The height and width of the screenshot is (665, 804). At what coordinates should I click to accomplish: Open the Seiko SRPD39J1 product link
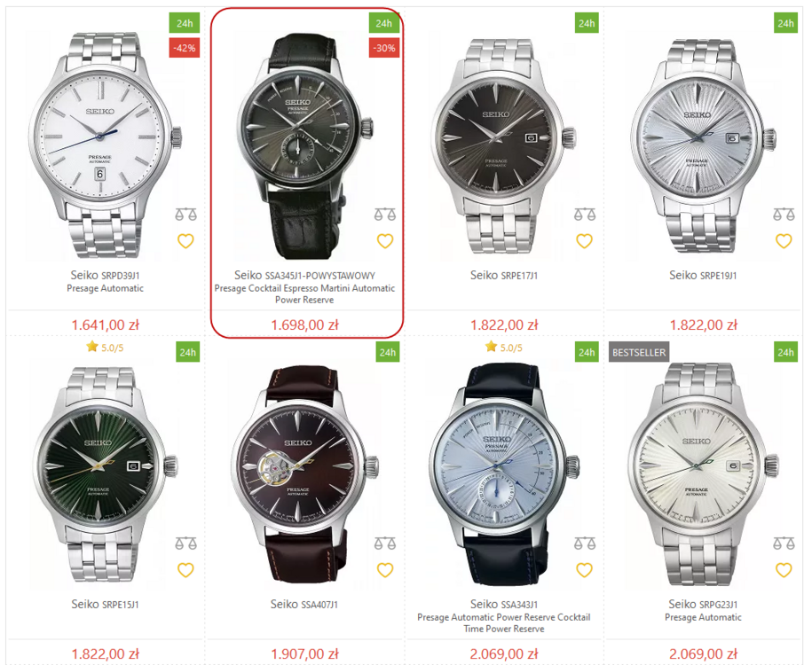point(105,276)
